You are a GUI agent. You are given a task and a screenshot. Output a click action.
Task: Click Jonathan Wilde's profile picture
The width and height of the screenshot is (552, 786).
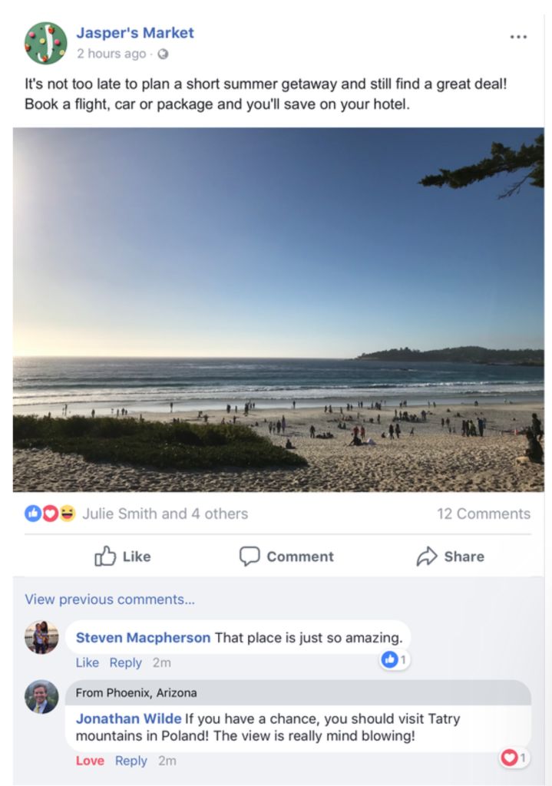coord(41,697)
